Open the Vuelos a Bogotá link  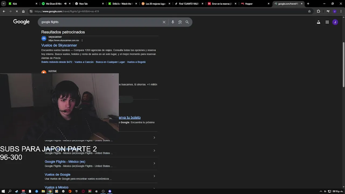tap(136, 62)
